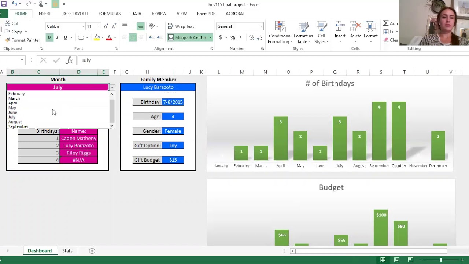Viewport: 469px width, 264px height.
Task: Switch to the FORMULAS ribbon tab
Action: pyautogui.click(x=110, y=14)
